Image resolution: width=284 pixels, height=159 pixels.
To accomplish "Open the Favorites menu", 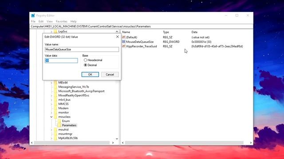I will click(x=62, y=21).
